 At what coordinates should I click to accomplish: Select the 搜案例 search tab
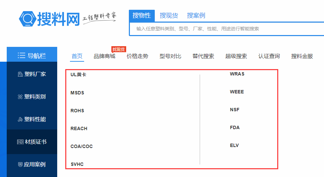point(196,16)
